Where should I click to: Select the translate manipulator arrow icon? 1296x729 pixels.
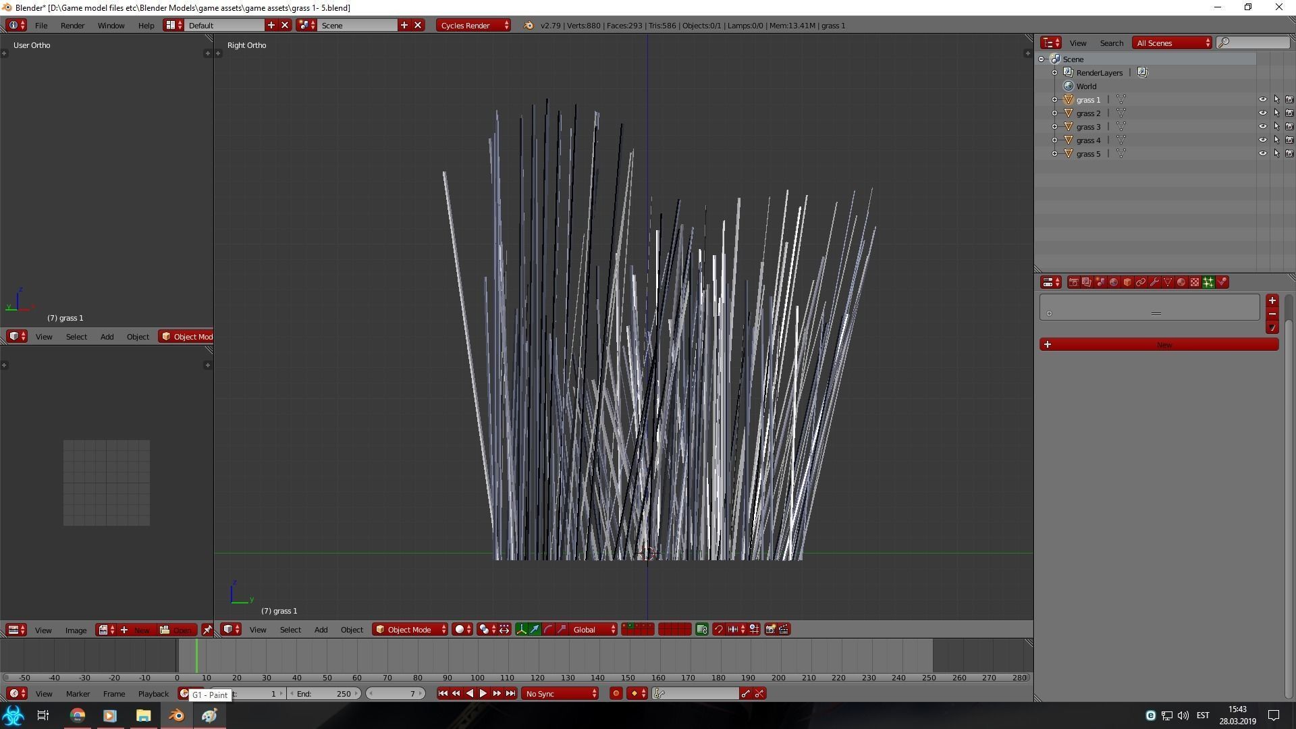[535, 629]
